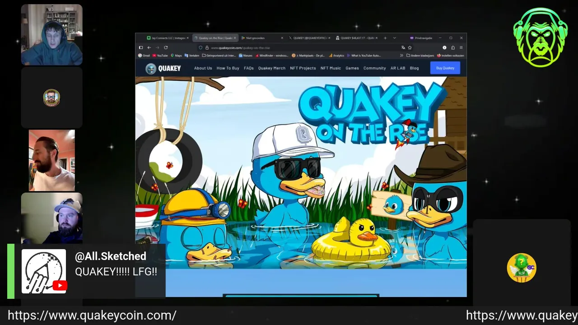This screenshot has height=325, width=578.
Task: Close the Niet gevonden tab
Action: [282, 38]
